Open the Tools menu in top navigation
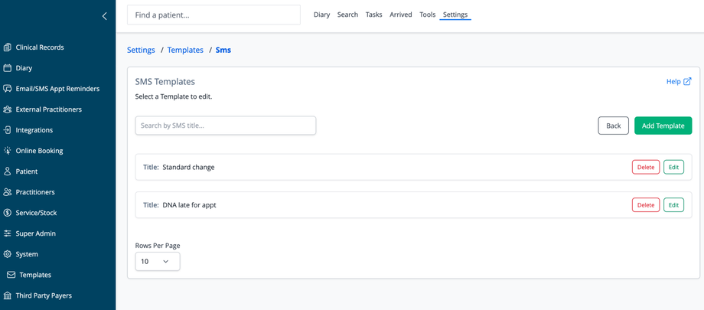This screenshot has width=704, height=310. tap(427, 15)
